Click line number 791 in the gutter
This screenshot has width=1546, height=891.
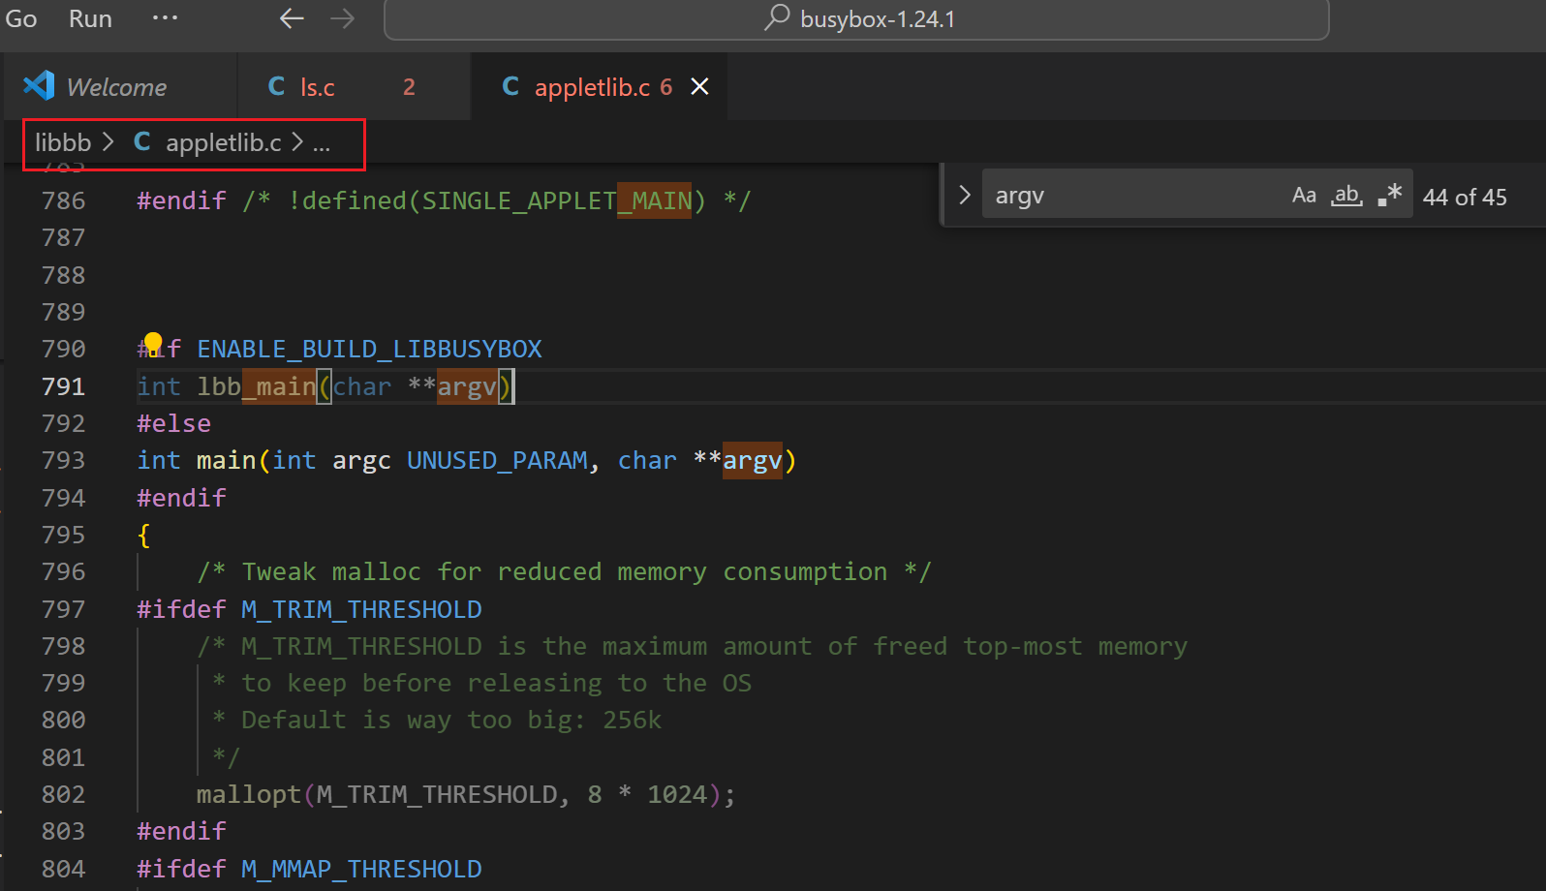click(x=63, y=386)
